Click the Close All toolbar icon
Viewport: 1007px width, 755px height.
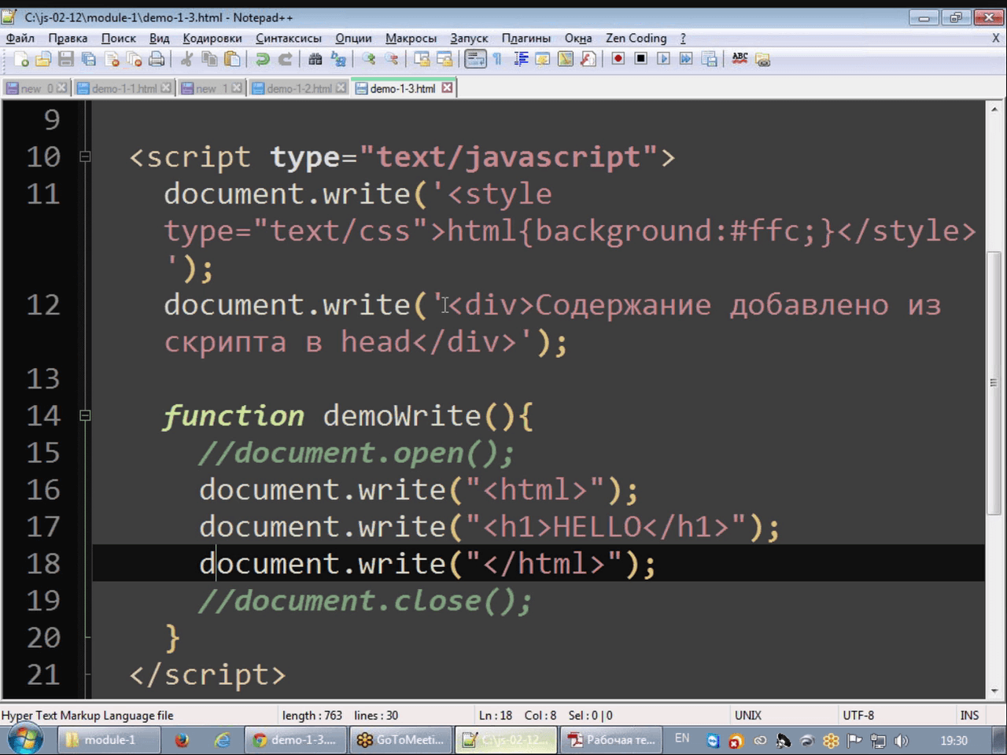pyautogui.click(x=135, y=59)
